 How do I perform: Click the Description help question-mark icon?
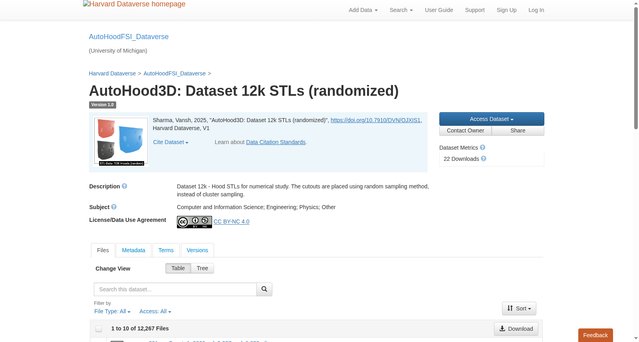(125, 186)
